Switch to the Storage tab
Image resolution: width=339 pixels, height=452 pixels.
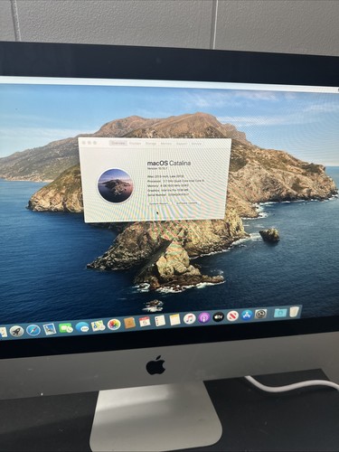tap(151, 144)
